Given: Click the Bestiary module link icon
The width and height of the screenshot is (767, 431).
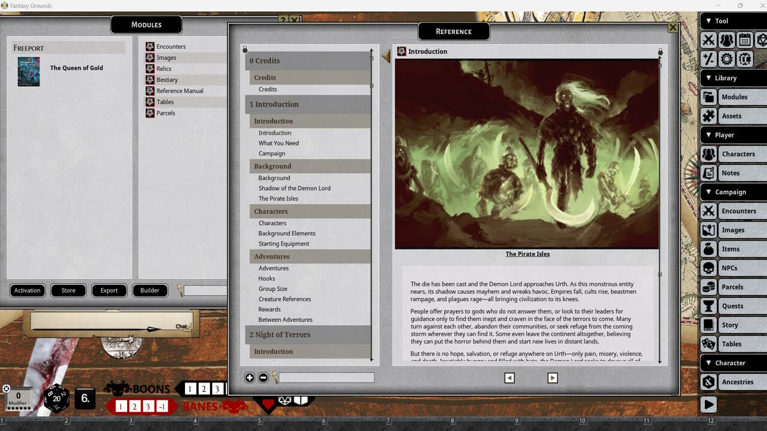Looking at the screenshot, I should pyautogui.click(x=150, y=80).
